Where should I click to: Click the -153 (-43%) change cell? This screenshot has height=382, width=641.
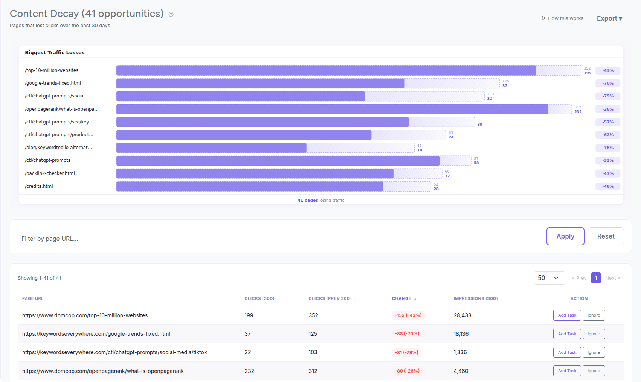coord(408,315)
